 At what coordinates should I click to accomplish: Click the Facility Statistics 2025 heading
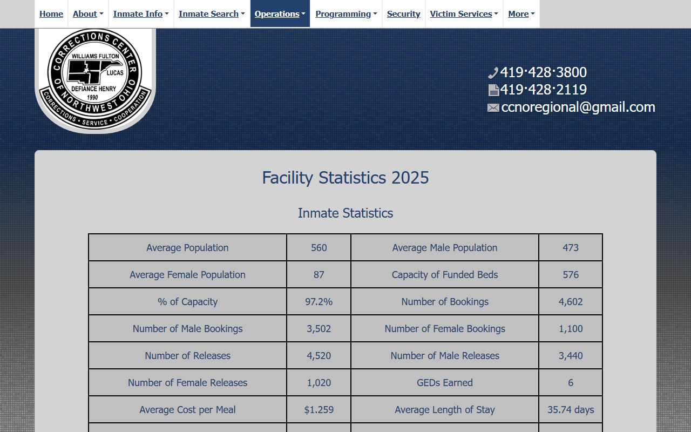[345, 178]
